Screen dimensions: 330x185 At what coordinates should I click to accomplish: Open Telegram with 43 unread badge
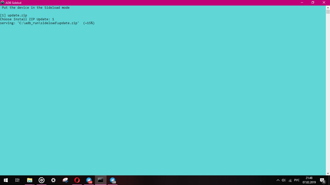89,180
